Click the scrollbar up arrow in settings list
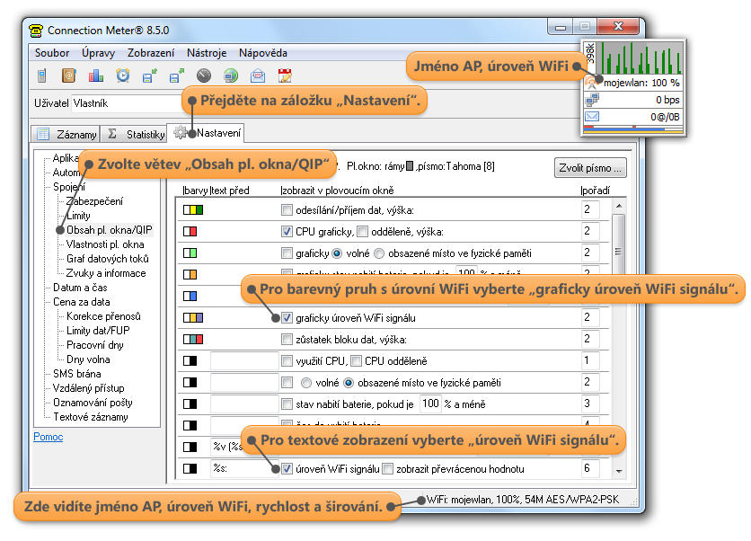751x541 pixels. pyautogui.click(x=619, y=206)
